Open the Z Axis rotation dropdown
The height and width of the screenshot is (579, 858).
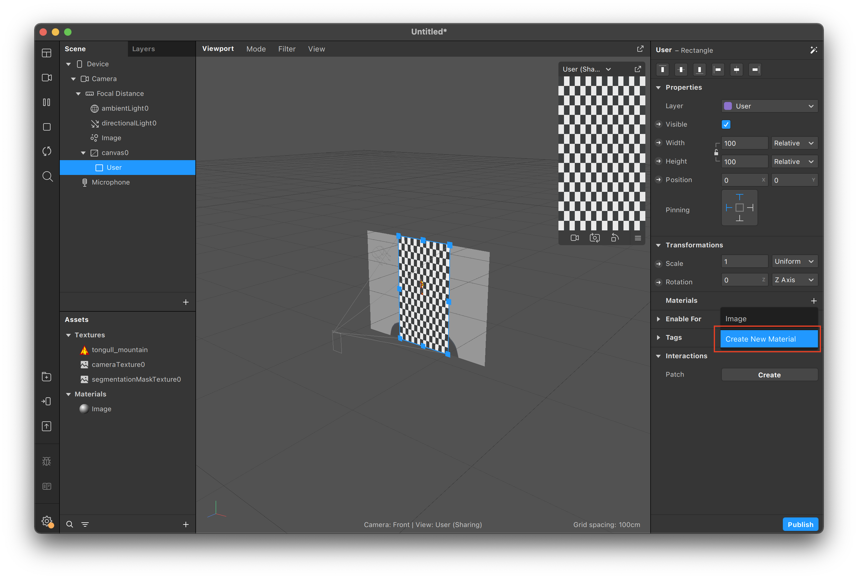coord(794,280)
